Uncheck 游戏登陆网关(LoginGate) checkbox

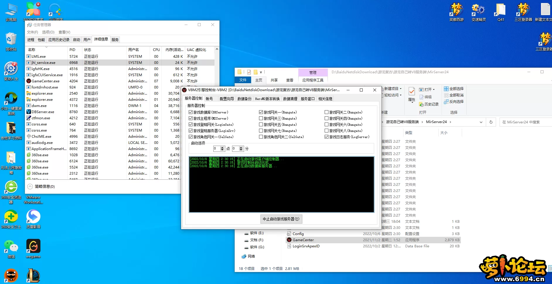point(191,125)
